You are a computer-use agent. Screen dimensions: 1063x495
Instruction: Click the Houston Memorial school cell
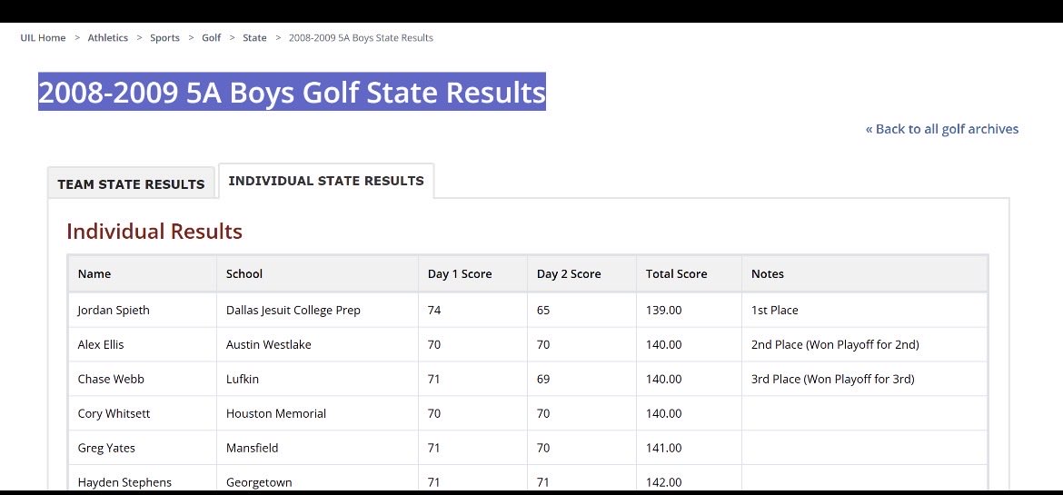pos(317,413)
